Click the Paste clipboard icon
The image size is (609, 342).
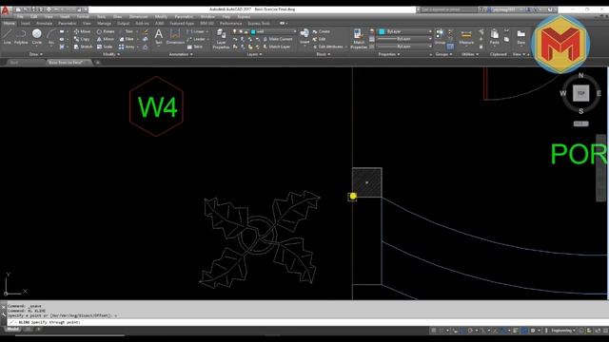coord(495,37)
